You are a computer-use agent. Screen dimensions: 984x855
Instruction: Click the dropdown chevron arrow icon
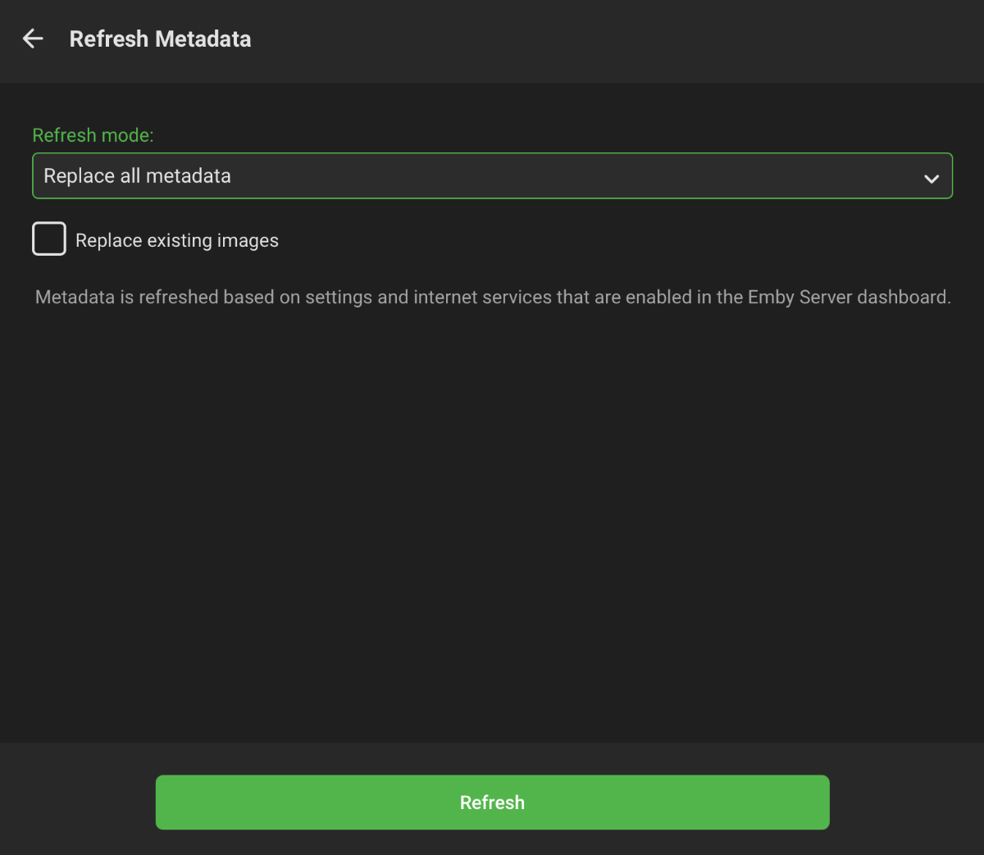pos(931,178)
